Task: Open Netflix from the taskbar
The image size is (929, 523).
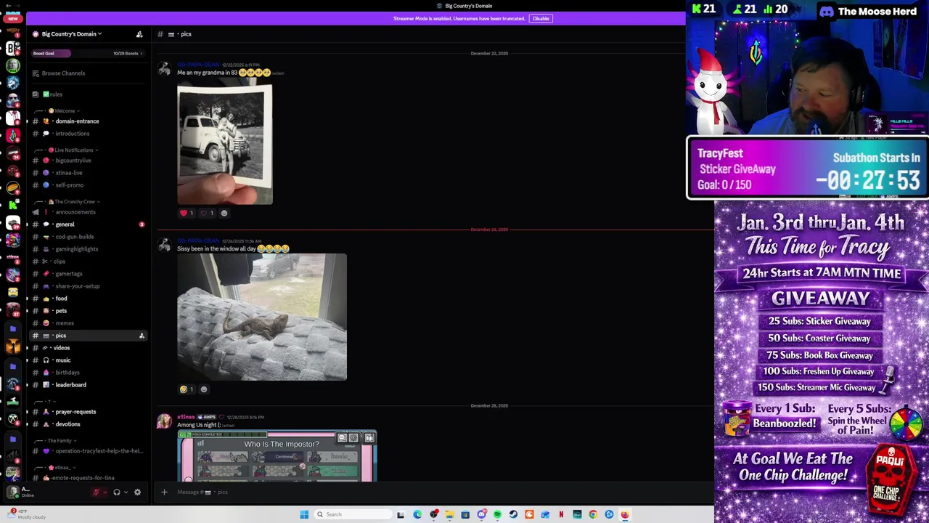Action: (x=561, y=514)
